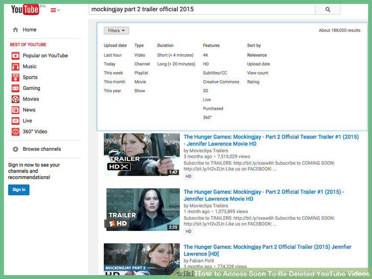
Task: Open Movieclips Trailers channel under second result
Action: (x=209, y=206)
